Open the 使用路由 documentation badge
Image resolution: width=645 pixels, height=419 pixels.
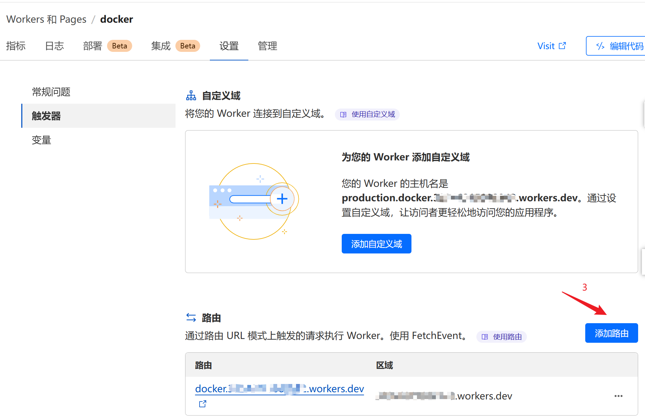click(x=501, y=337)
